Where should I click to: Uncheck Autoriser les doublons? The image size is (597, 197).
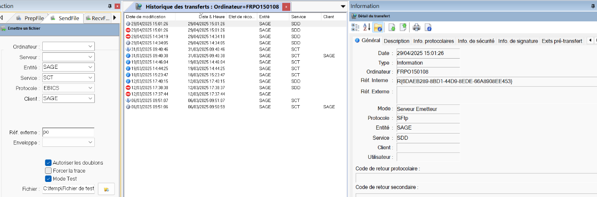tap(49, 163)
